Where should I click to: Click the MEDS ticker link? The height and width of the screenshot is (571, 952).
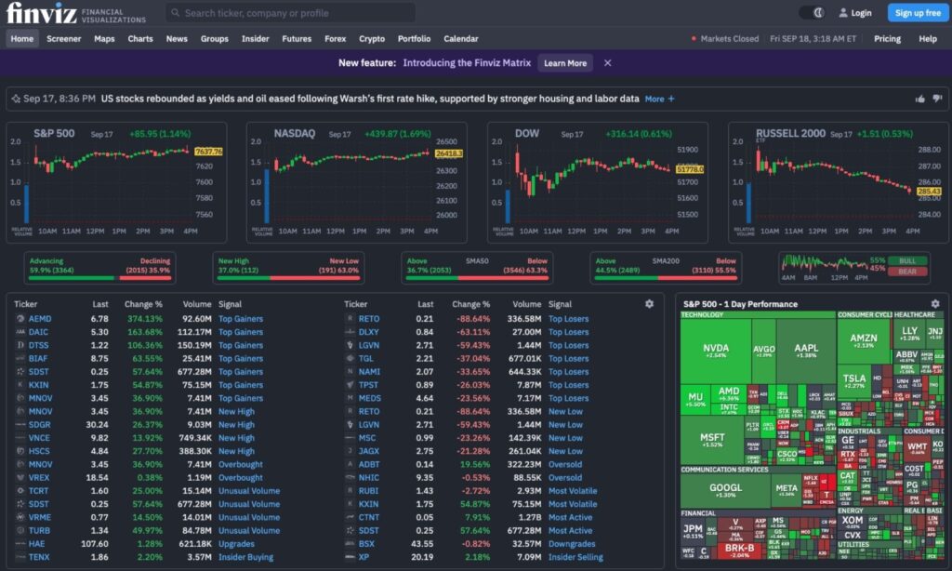[x=370, y=398]
